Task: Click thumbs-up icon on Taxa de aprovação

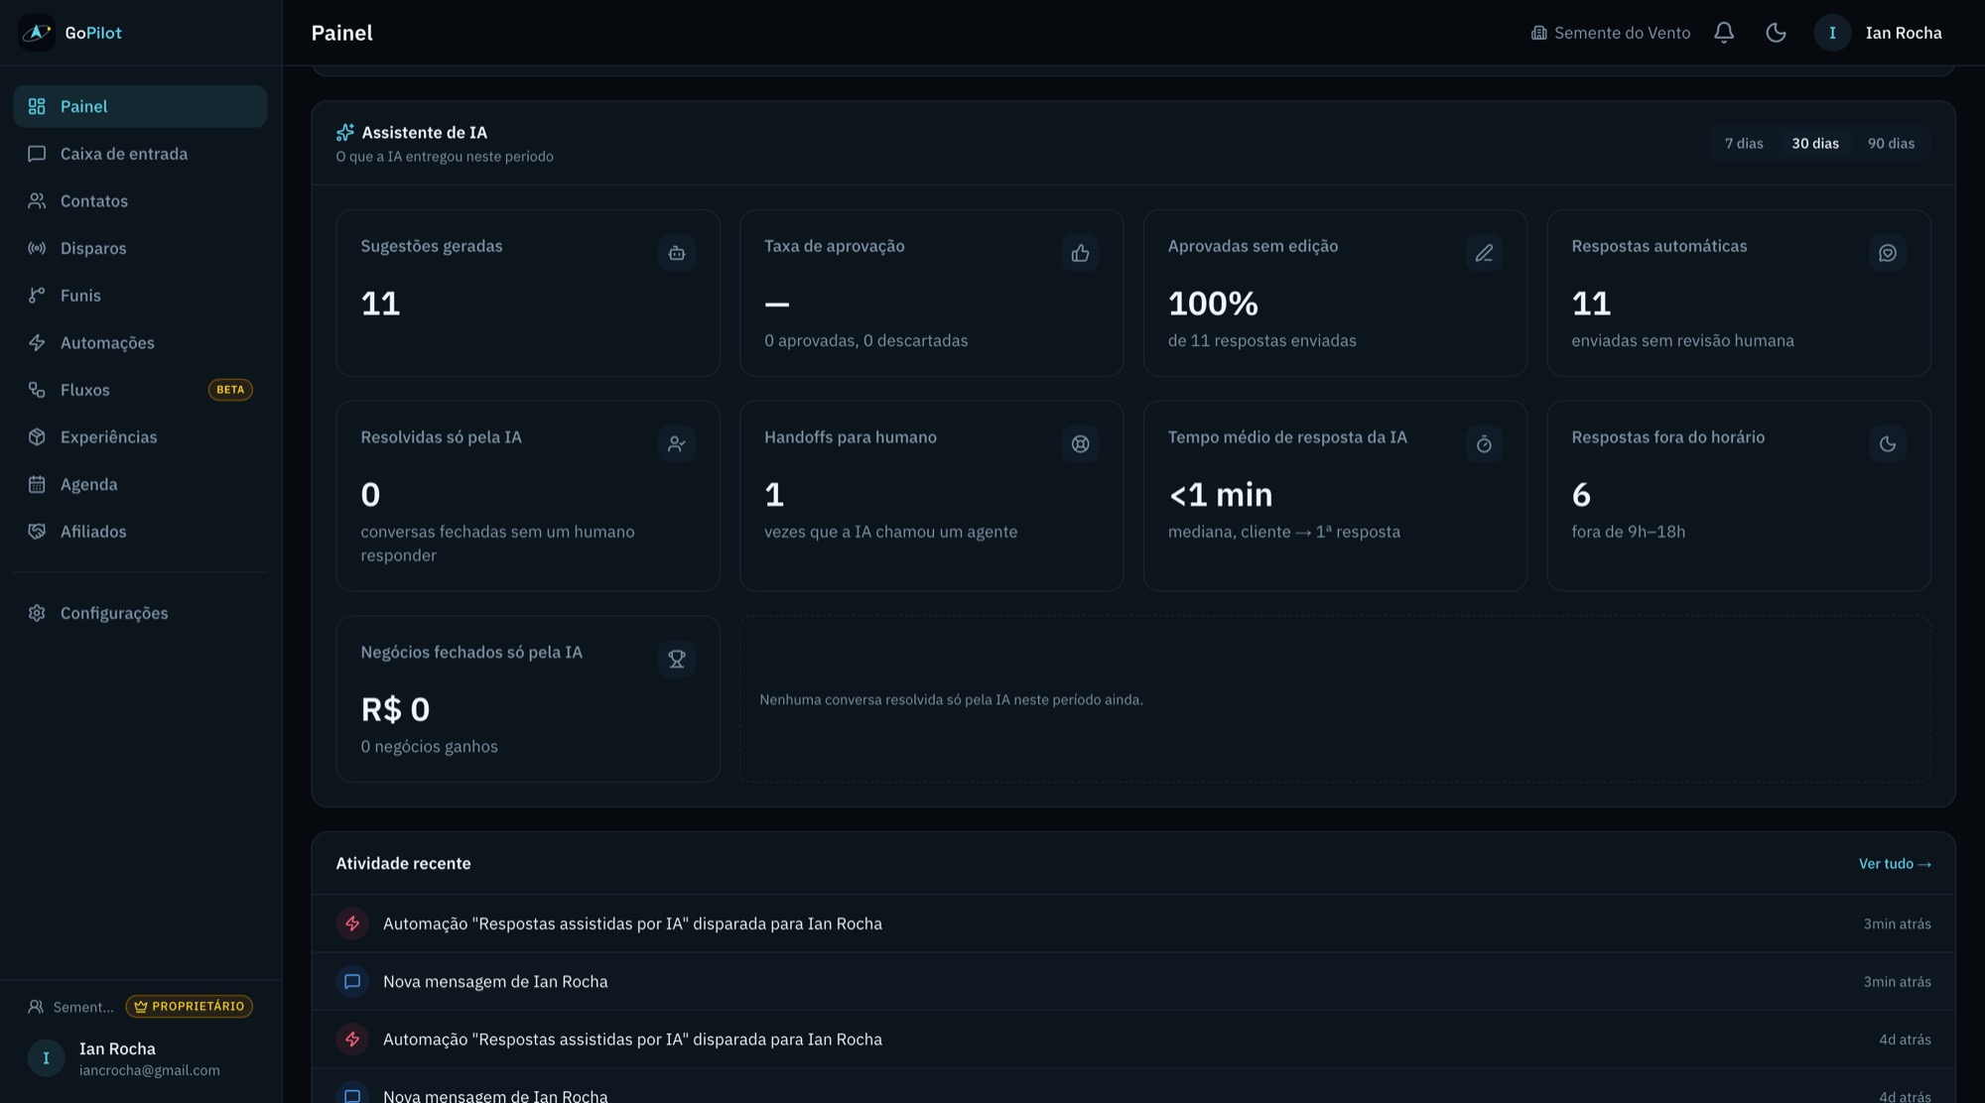Action: (1080, 253)
